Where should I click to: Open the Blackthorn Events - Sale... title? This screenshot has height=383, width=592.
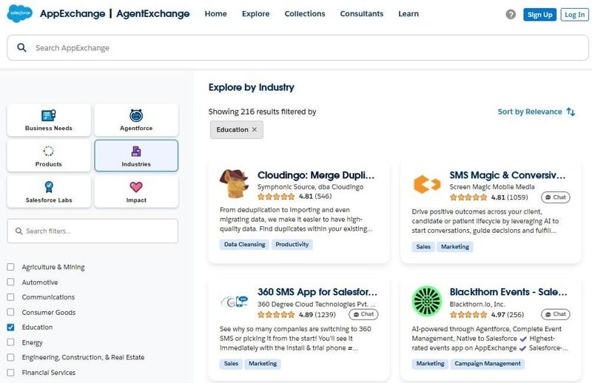pyautogui.click(x=508, y=291)
